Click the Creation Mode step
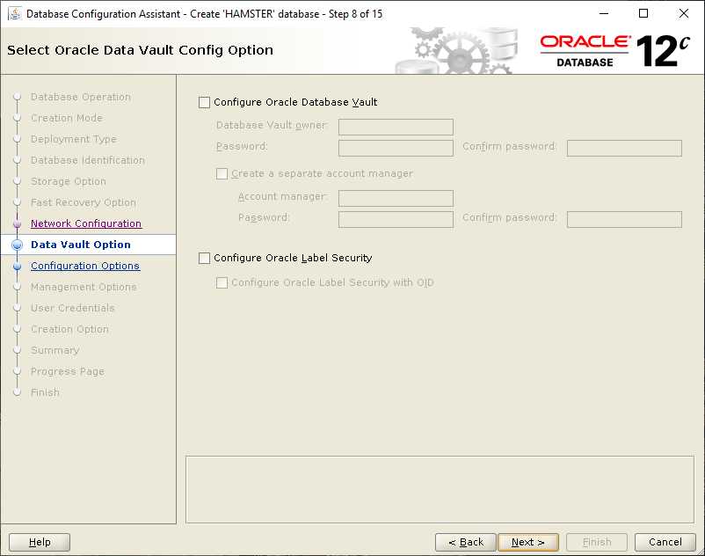Screen dimensions: 705x556 67,118
